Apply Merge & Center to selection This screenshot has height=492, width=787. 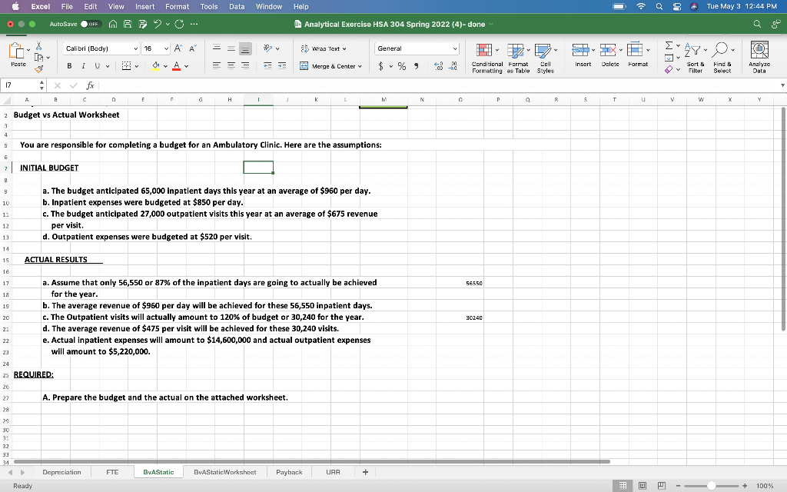point(330,68)
